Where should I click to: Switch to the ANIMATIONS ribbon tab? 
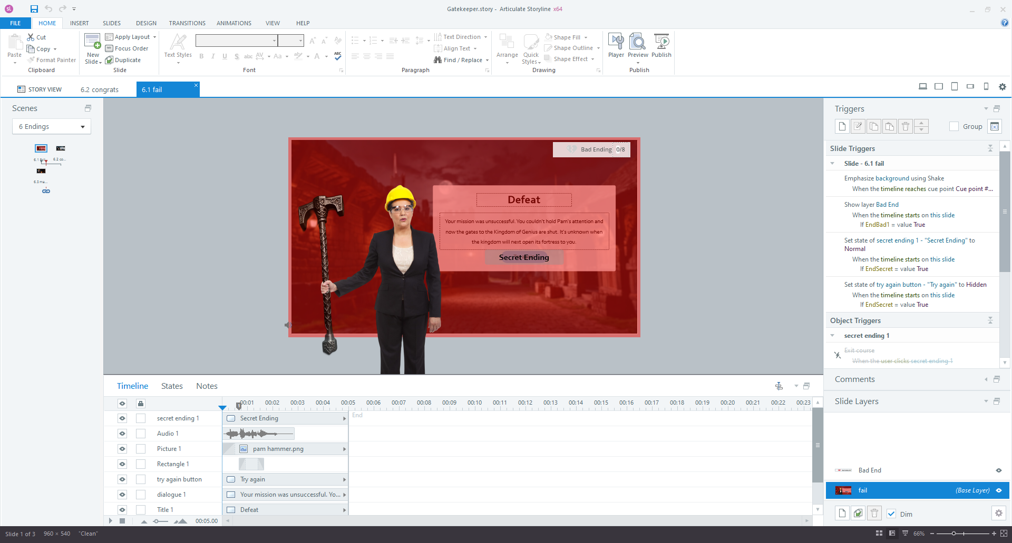click(x=234, y=23)
